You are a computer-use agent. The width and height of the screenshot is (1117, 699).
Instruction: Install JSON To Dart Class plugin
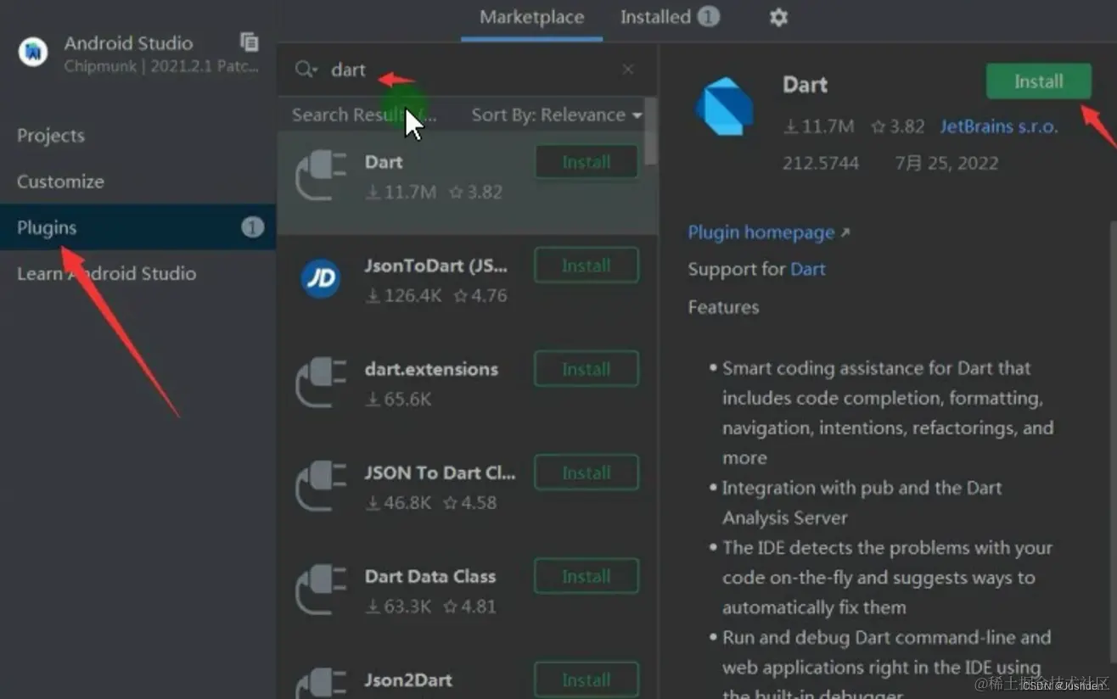click(x=587, y=473)
